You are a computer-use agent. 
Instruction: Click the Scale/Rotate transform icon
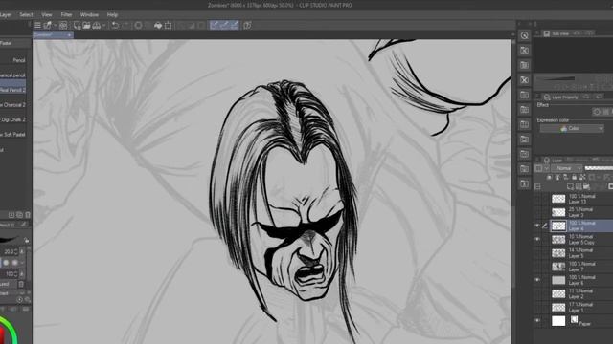point(169,26)
